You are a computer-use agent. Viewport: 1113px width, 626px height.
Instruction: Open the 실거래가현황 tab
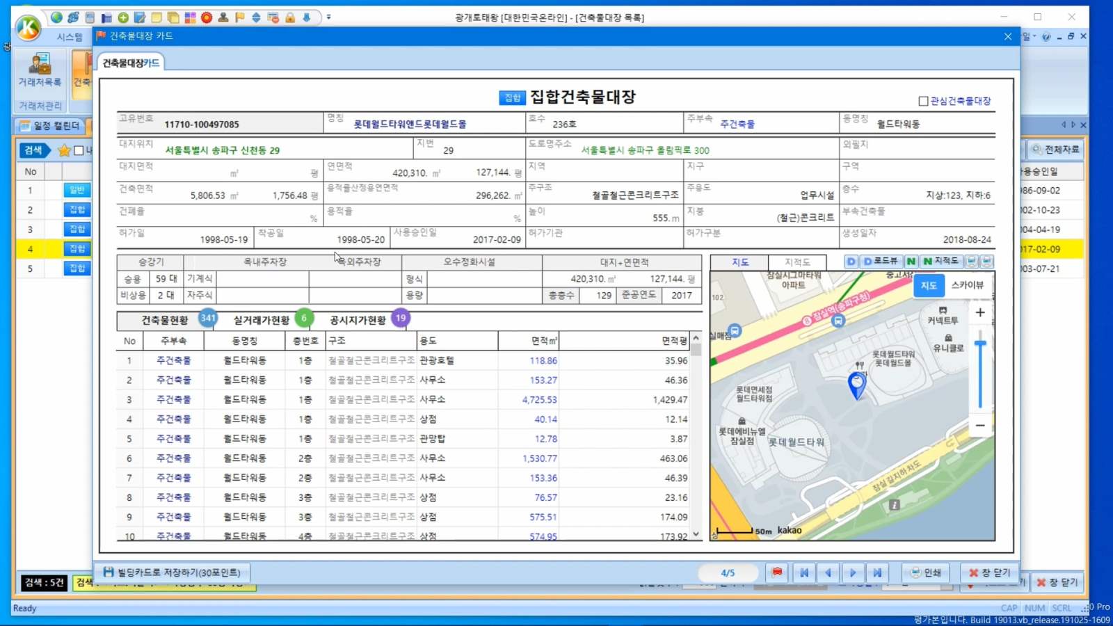[262, 320]
